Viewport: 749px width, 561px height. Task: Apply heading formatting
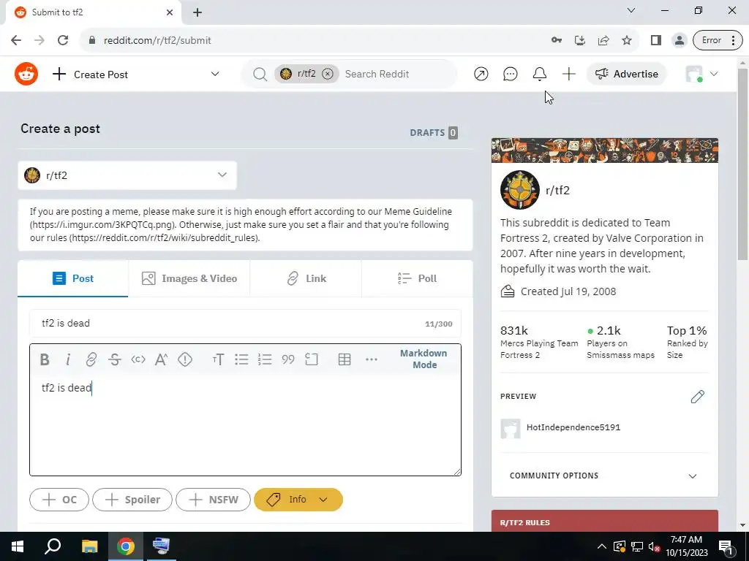[218, 359]
